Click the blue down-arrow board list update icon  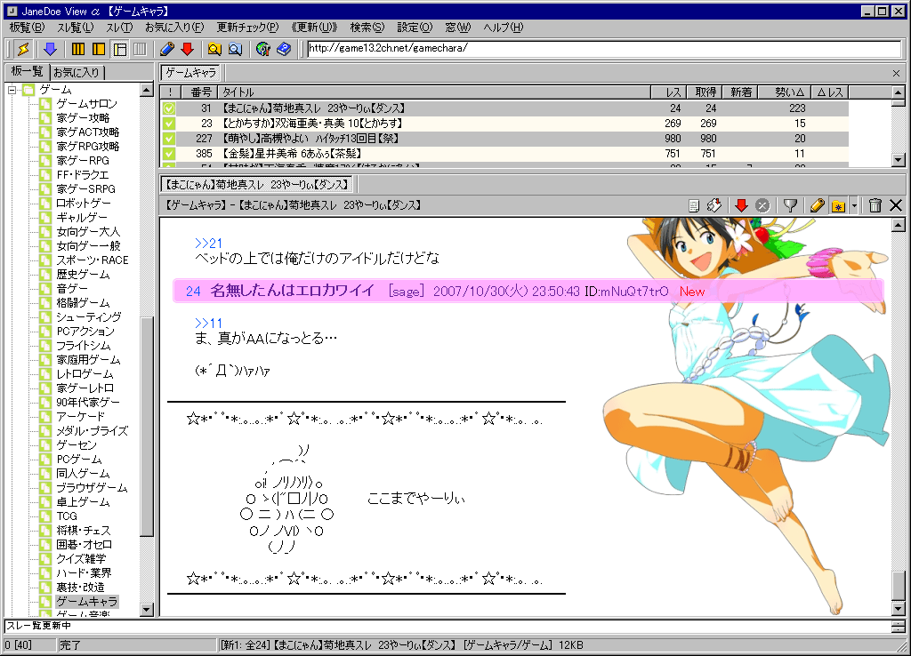pos(51,50)
